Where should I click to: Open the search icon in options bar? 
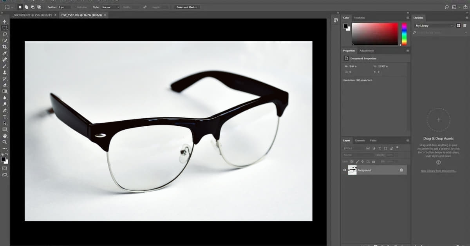pyautogui.click(x=447, y=7)
